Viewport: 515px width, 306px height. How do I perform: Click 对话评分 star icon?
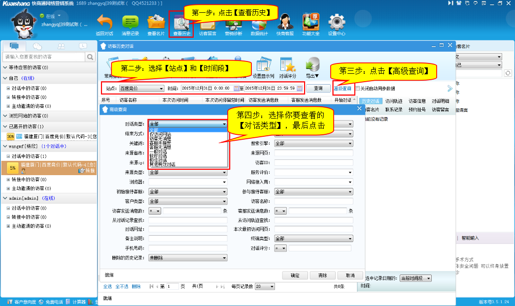[x=287, y=67]
